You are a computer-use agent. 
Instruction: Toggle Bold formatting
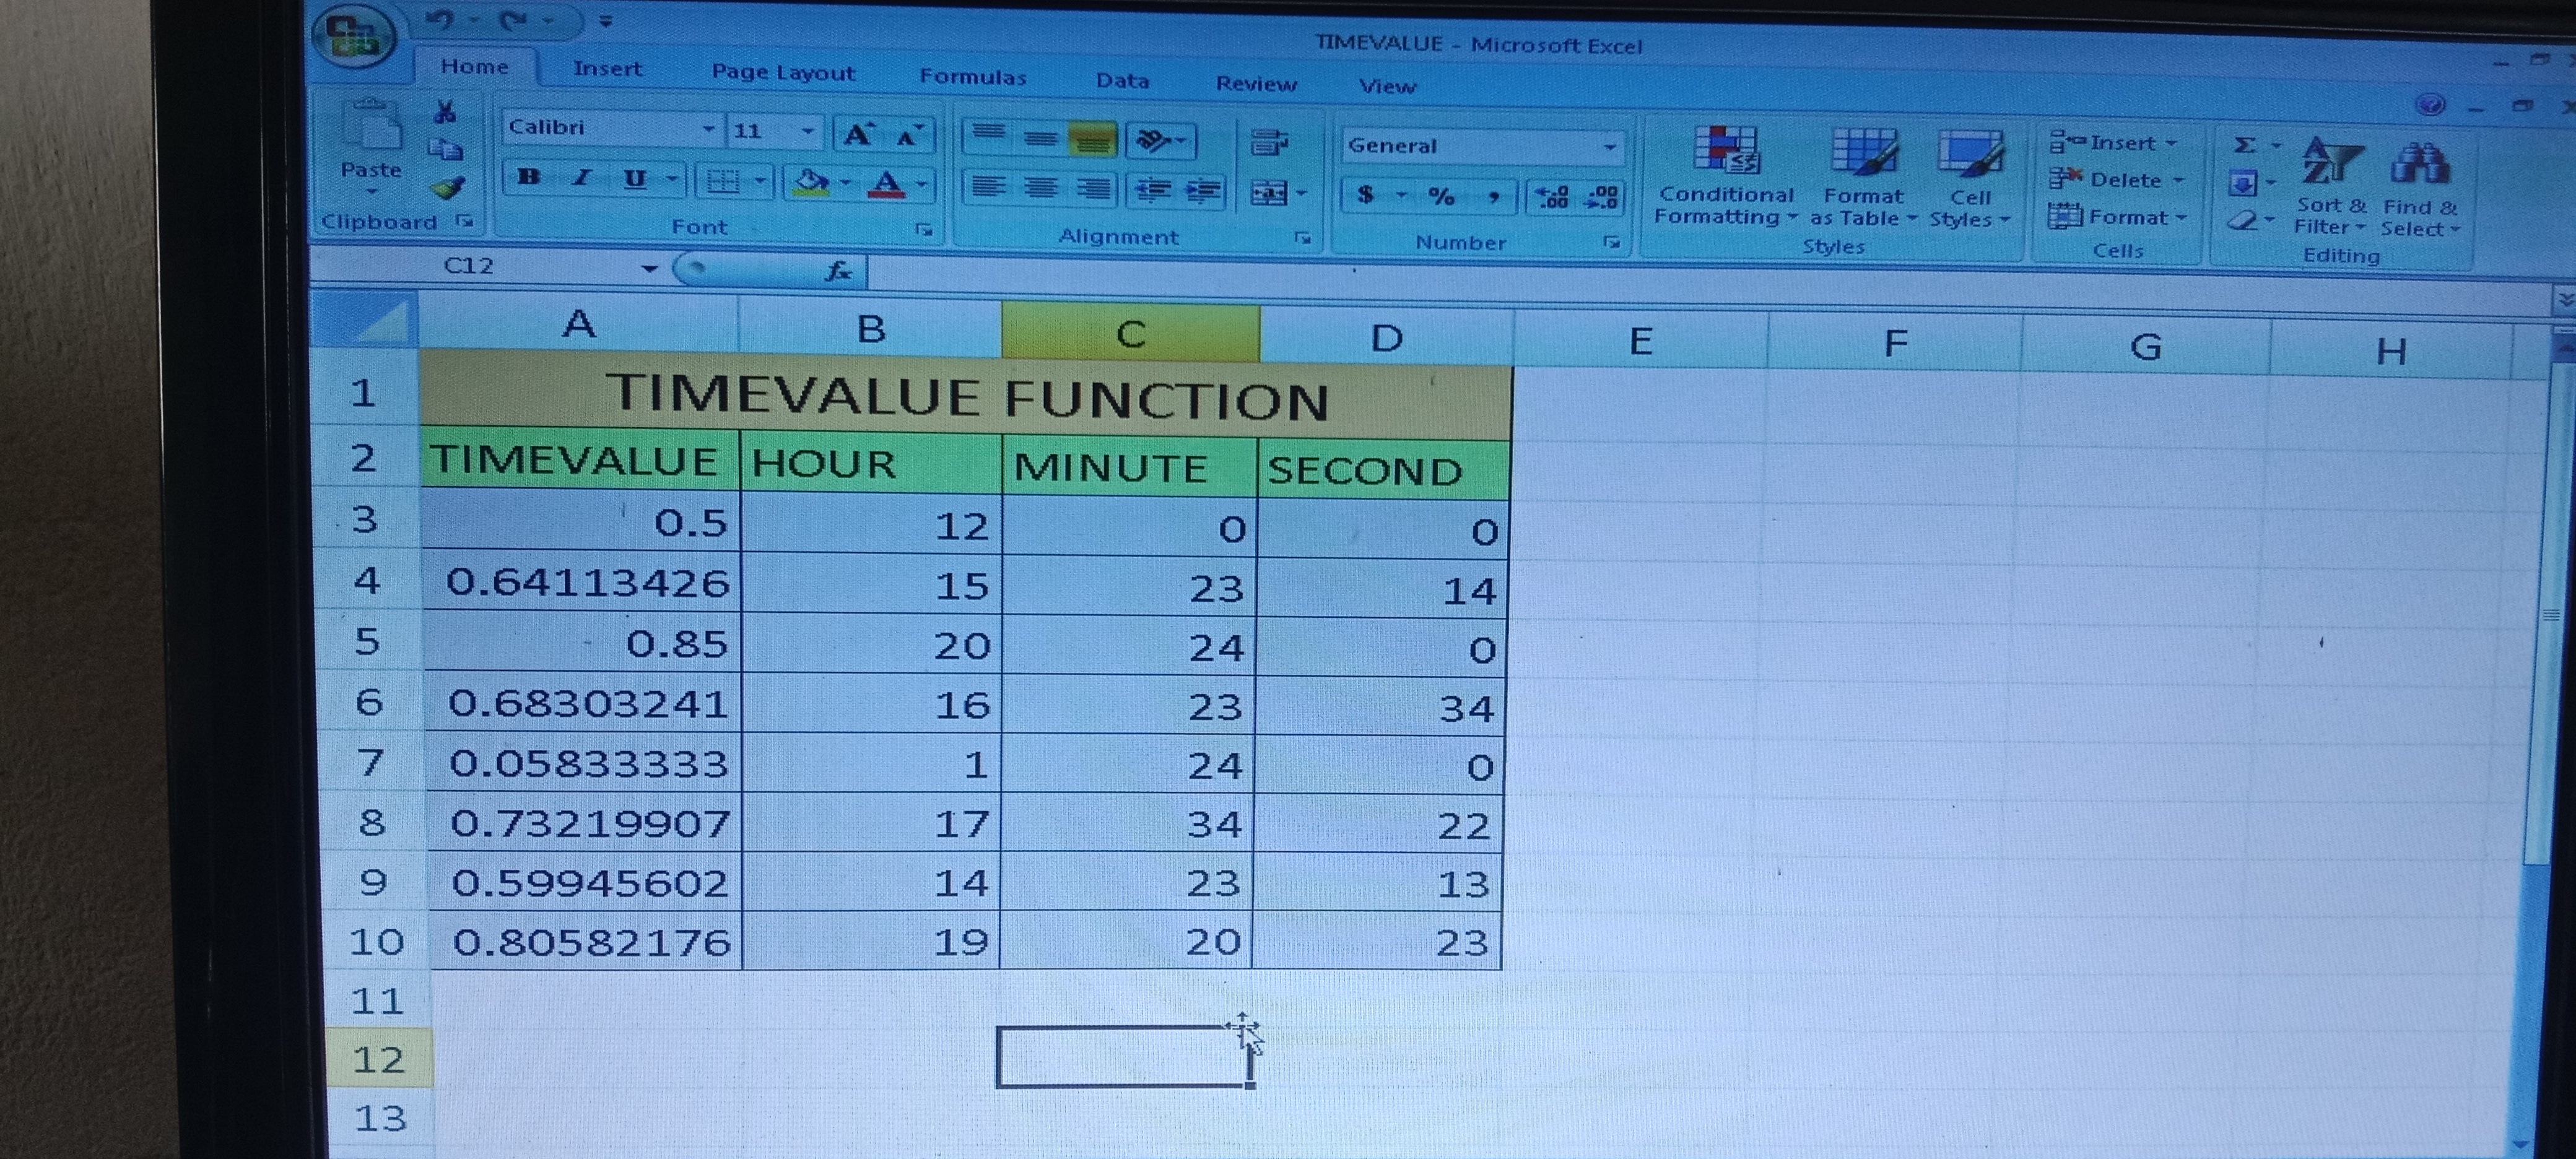(529, 178)
